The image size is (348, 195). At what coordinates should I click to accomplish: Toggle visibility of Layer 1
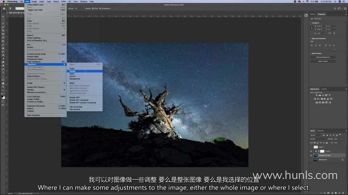coord(311,147)
